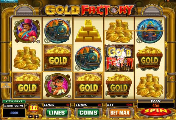Click the 0.02 coin value chip
Image resolution: width=176 pixels, height=120 pixels.
click(33, 108)
